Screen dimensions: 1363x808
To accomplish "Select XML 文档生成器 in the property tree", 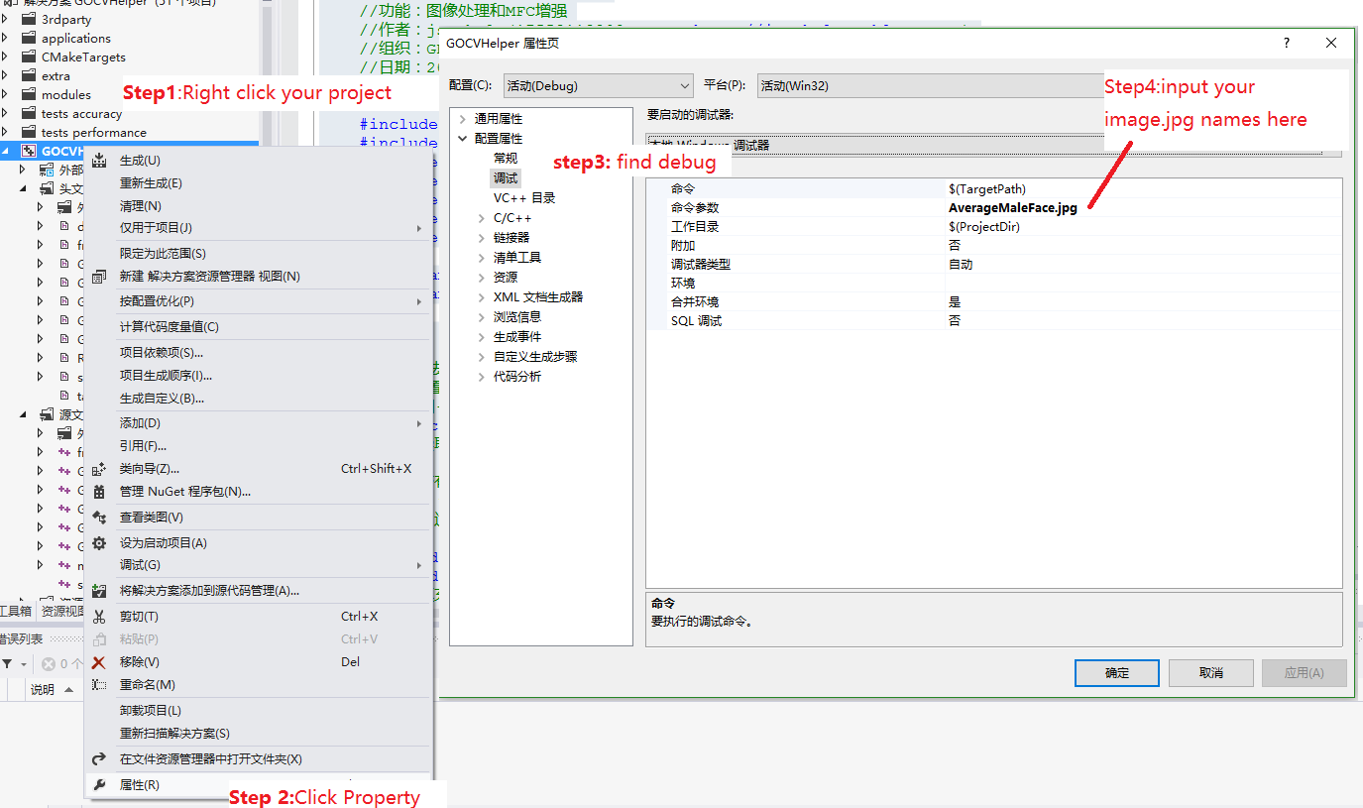I will point(538,297).
